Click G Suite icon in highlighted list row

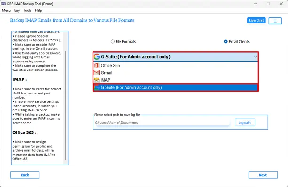point(97,87)
